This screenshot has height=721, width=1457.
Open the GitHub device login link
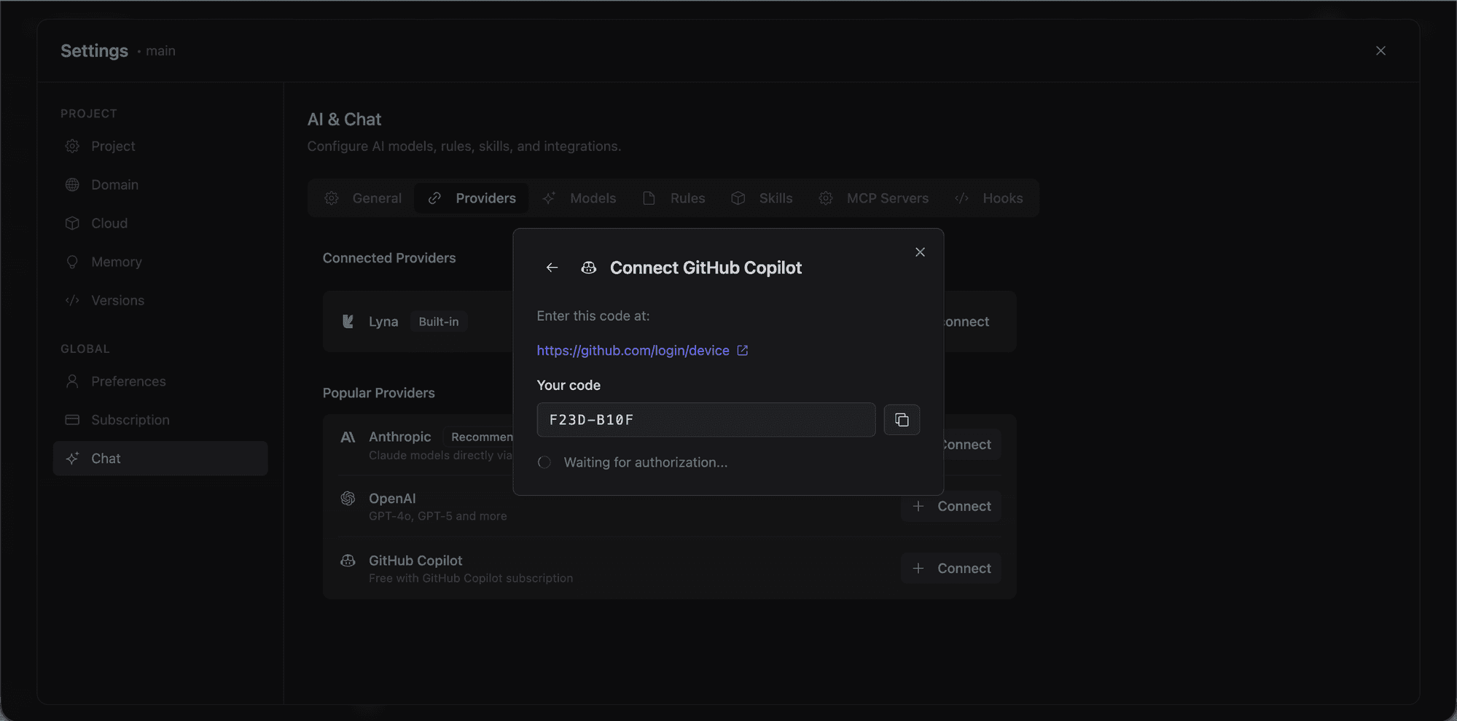(x=632, y=351)
